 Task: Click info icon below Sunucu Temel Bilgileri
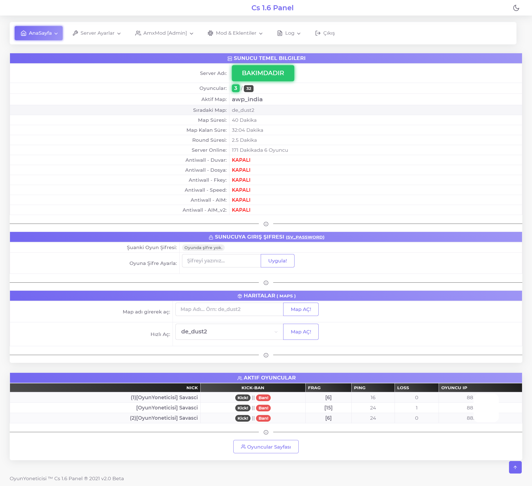pyautogui.click(x=266, y=224)
